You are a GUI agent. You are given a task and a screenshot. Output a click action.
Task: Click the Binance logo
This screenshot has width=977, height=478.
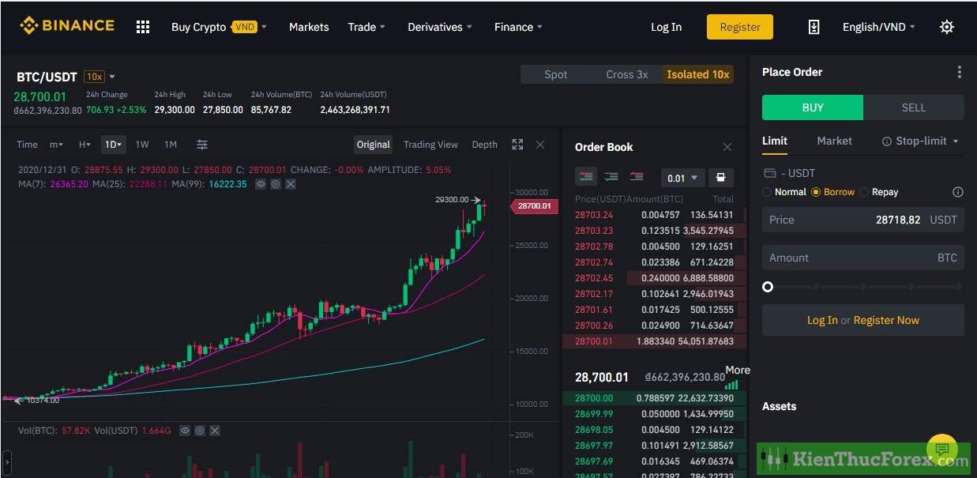tap(66, 26)
